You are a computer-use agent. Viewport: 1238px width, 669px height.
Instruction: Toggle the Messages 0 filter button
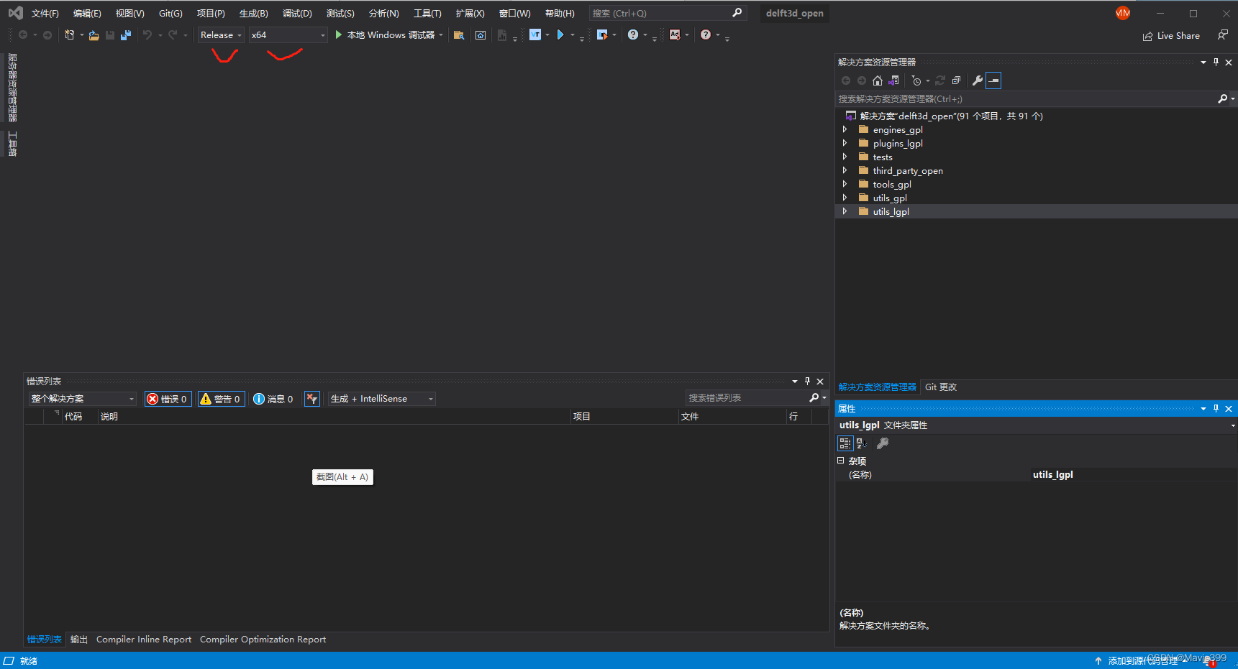pos(274,399)
